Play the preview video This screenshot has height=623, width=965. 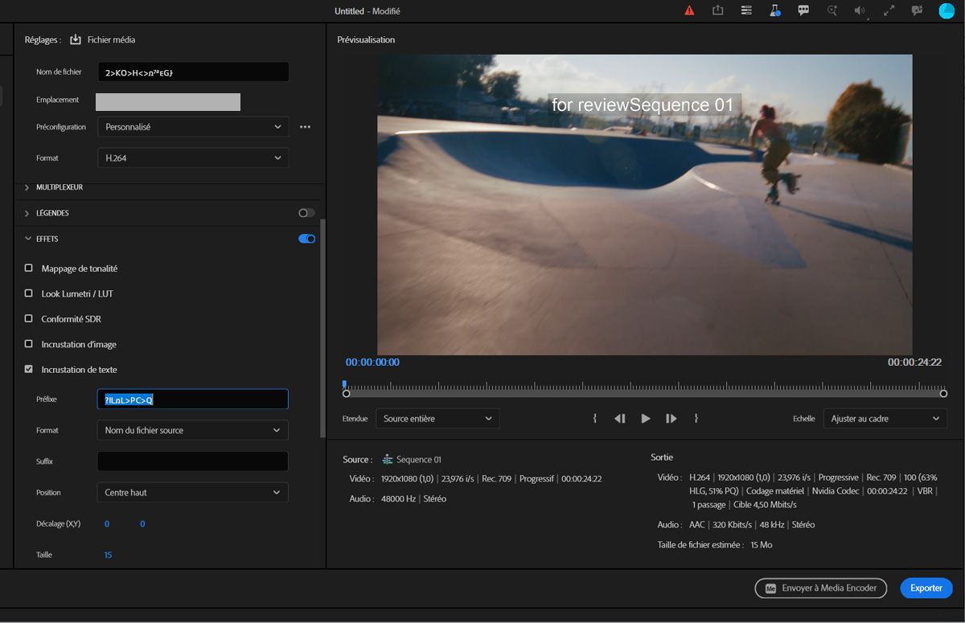[646, 419]
